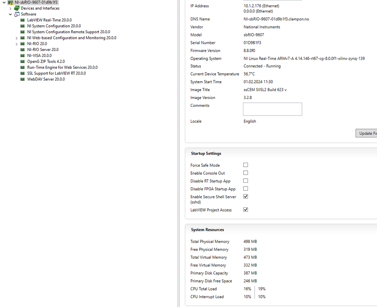The image size is (377, 307).
Task: Expand NI Web-based Configuration and Monitoring node
Action: (17, 38)
